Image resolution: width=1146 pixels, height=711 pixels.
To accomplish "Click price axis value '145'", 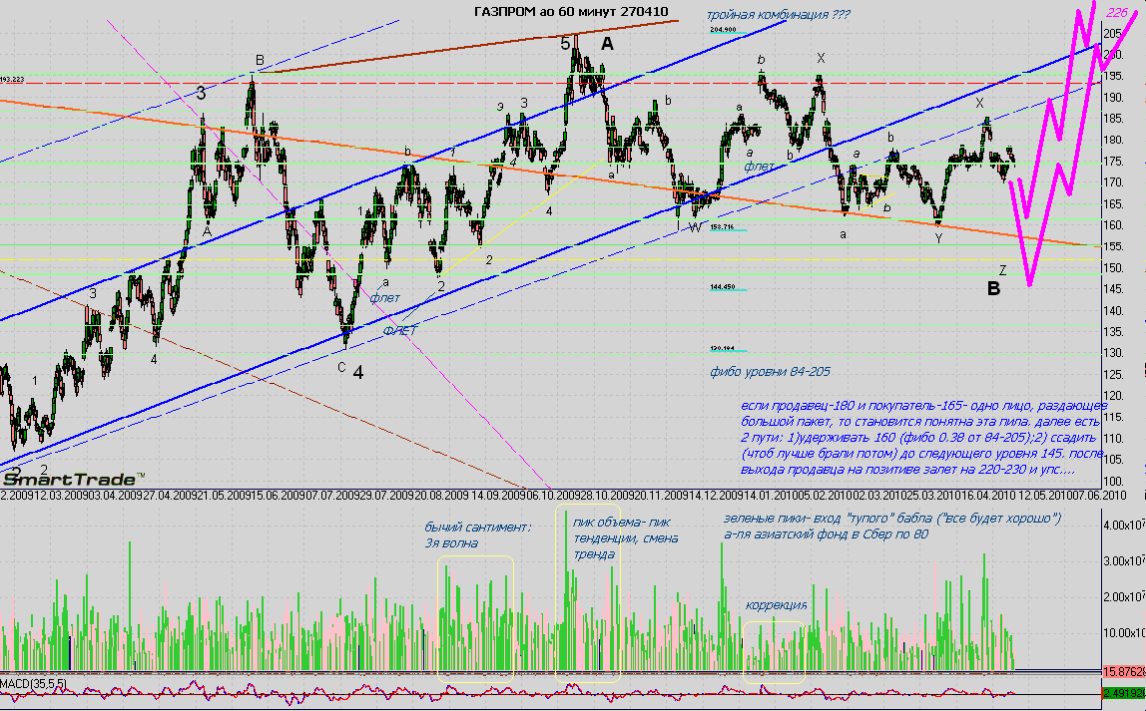I will [x=1113, y=290].
